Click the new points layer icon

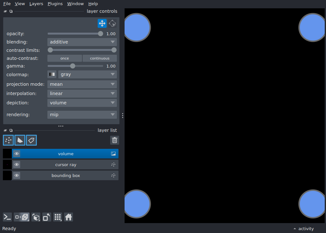8,140
